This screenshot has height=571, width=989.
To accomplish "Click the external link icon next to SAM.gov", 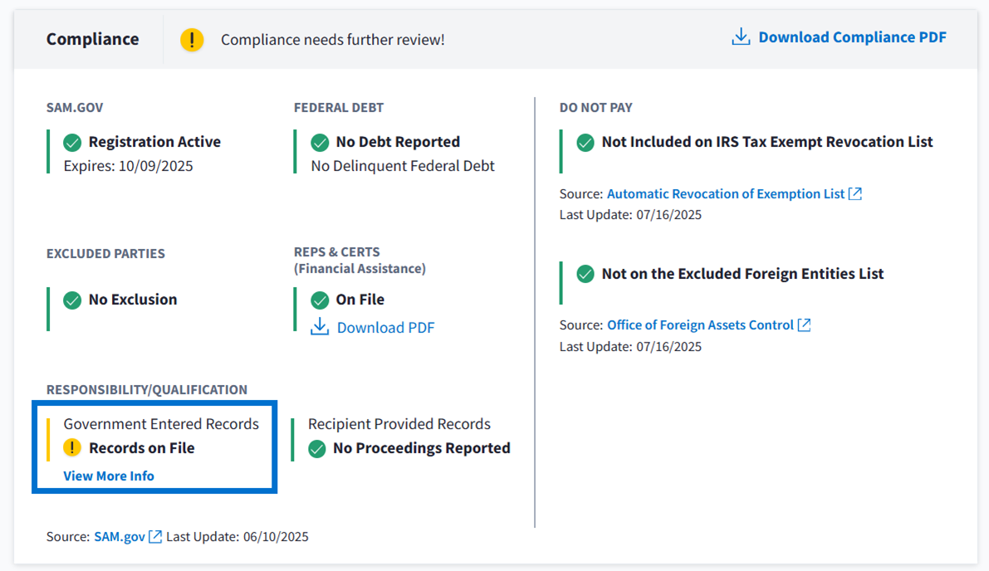I will [155, 537].
